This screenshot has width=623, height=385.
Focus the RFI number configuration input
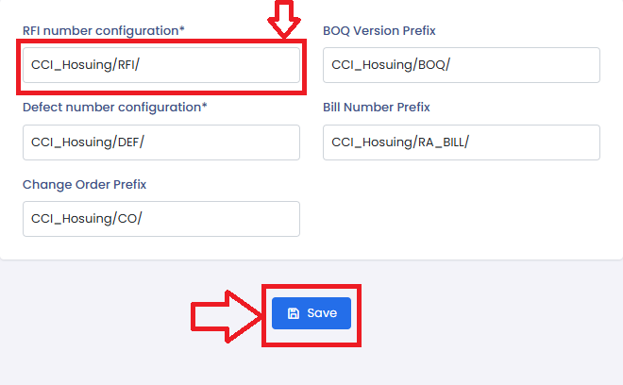coord(160,65)
